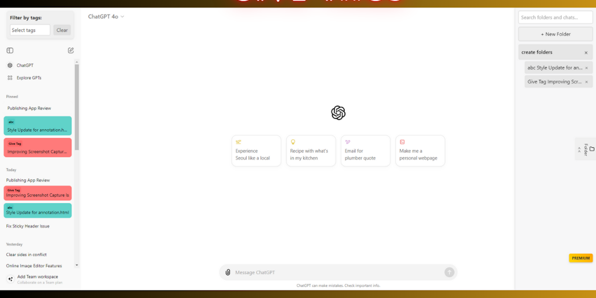
Task: Click the Search folders and chats field
Action: [x=555, y=17]
